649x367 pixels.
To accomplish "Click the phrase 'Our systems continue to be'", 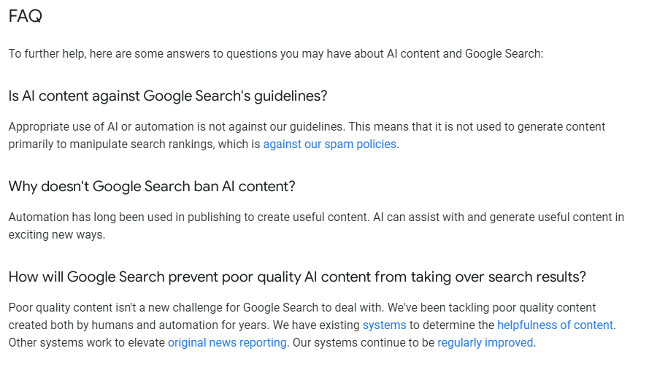I will pyautogui.click(x=364, y=343).
